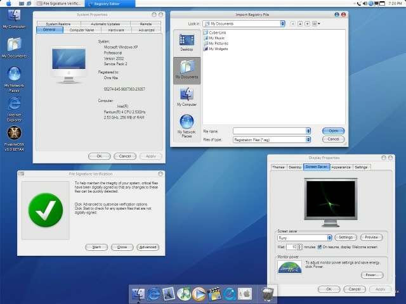Viewport: 406px width, 304px height.
Task: Click Cancel in Display Properties
Action: (x=355, y=289)
